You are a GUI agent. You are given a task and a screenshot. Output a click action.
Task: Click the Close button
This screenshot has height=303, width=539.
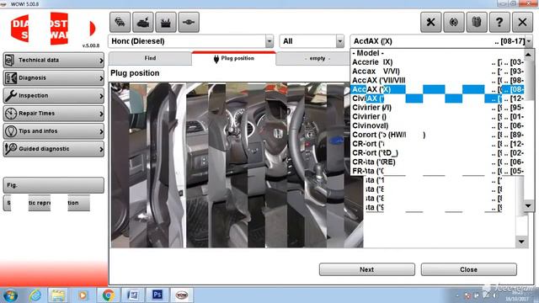click(468, 269)
